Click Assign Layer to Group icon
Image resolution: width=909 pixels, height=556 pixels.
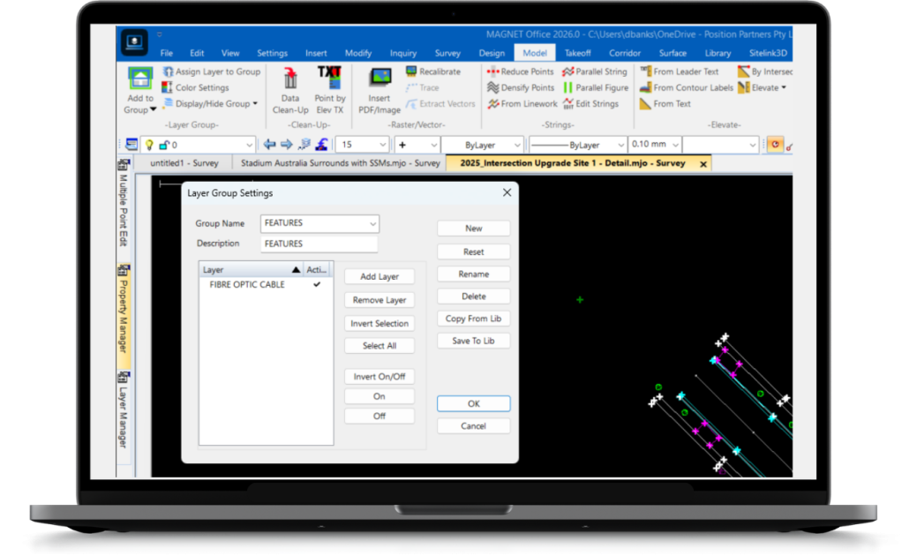[168, 71]
